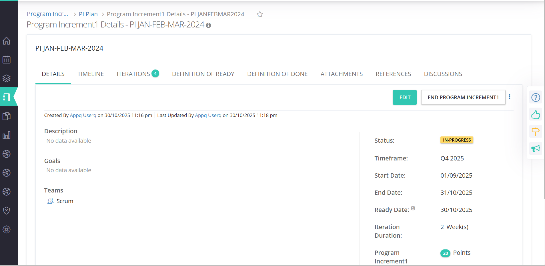Open the settings gear in the sidebar

pos(7,229)
